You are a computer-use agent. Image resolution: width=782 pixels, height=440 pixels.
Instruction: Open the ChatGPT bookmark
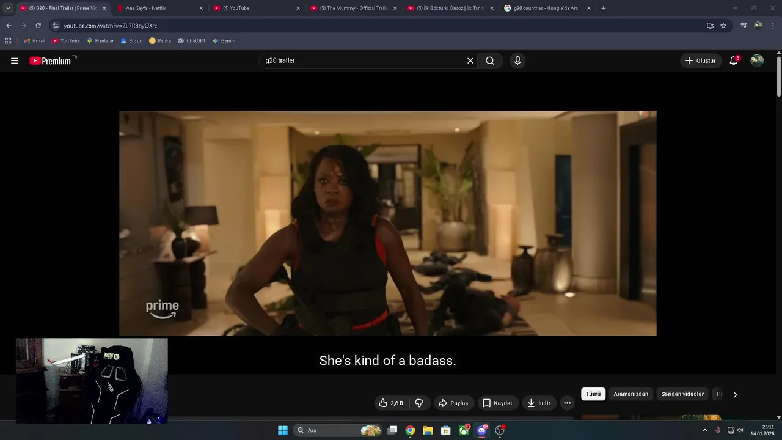pos(192,41)
